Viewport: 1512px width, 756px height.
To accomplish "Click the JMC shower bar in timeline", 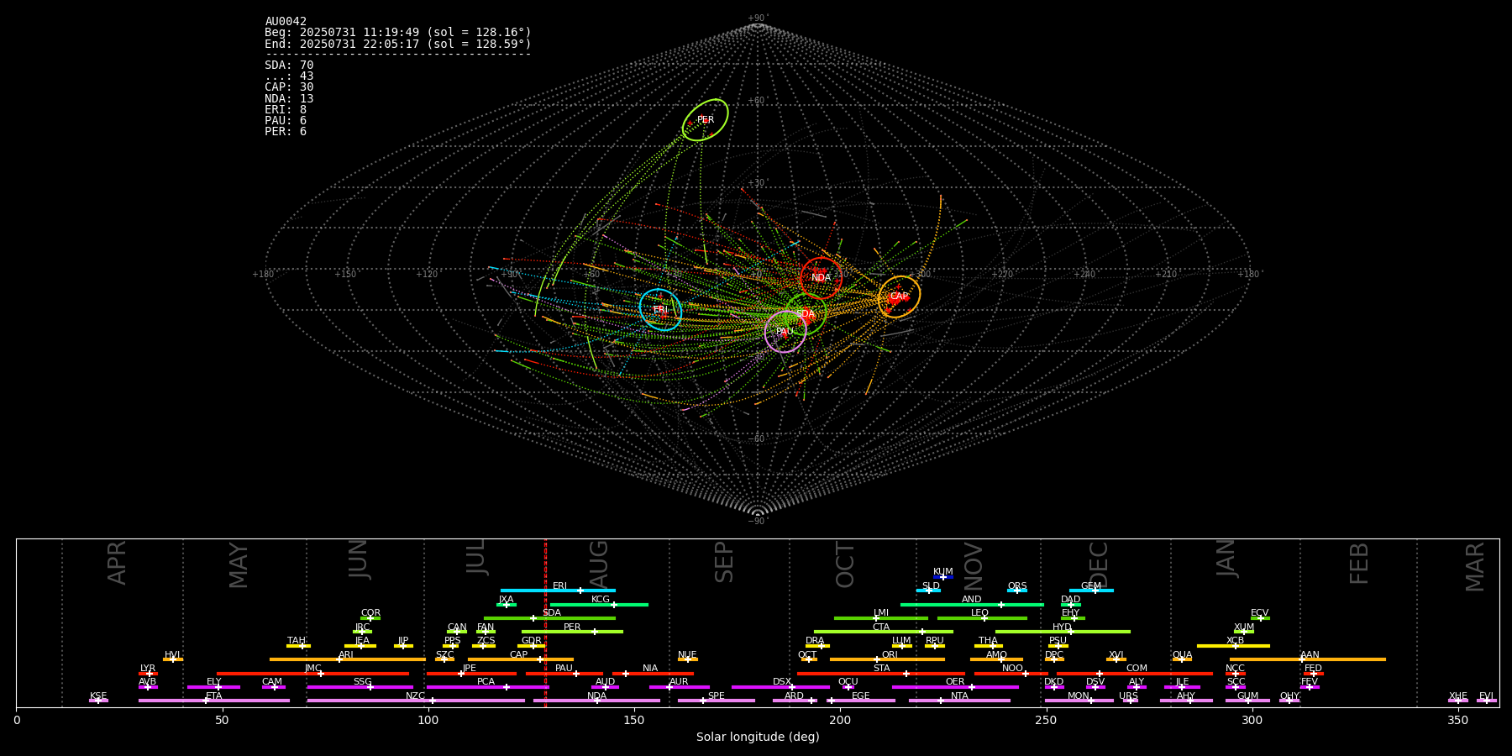I will [313, 674].
